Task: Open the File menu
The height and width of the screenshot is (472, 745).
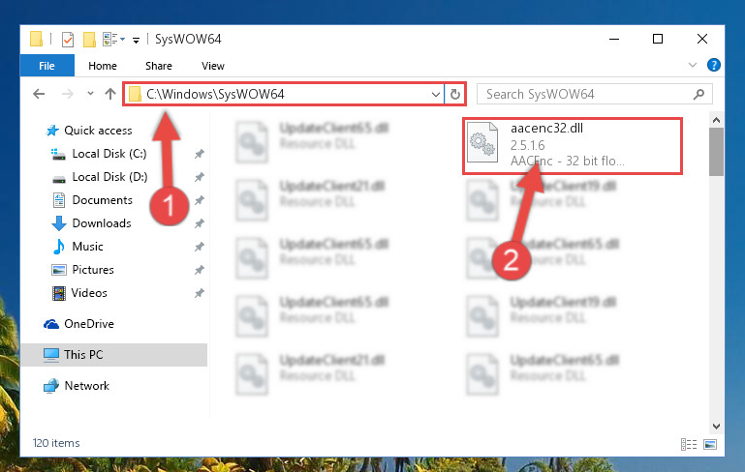Action: [x=47, y=66]
